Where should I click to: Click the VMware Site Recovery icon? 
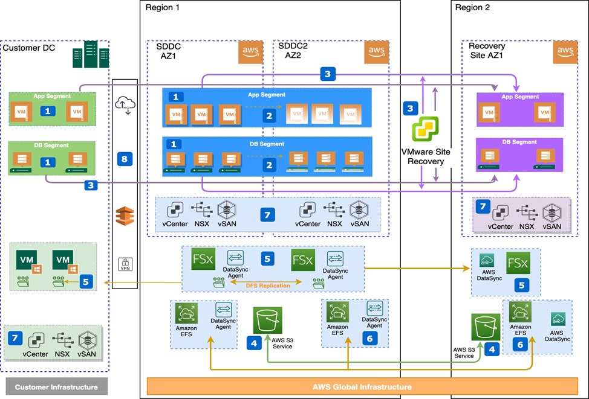pyautogui.click(x=425, y=129)
